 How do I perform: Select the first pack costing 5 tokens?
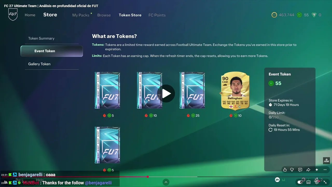[107, 90]
